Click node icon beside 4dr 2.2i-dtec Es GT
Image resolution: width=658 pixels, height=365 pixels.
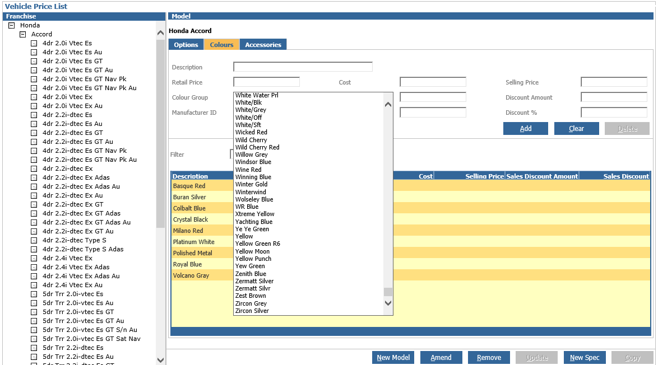point(34,133)
